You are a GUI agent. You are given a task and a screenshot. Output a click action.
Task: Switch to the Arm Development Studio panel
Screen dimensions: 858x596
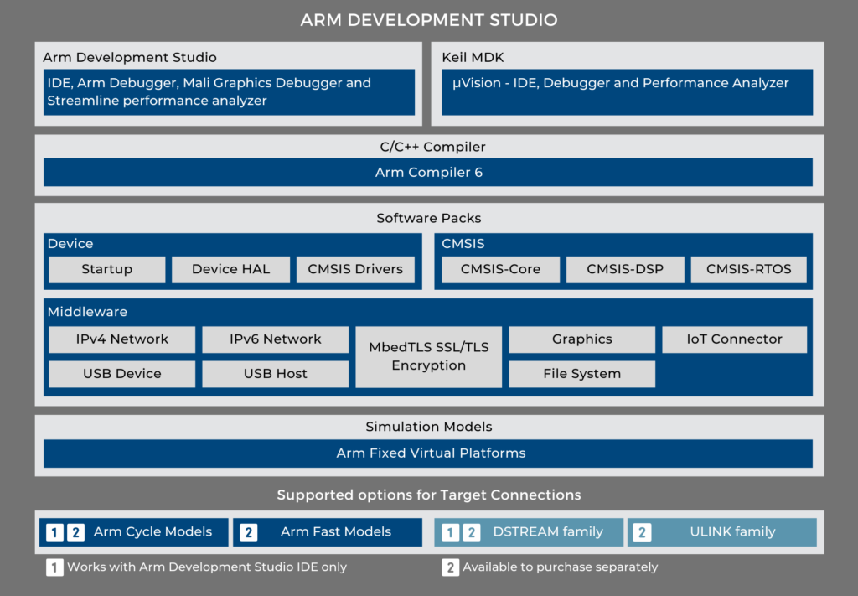[x=228, y=91]
